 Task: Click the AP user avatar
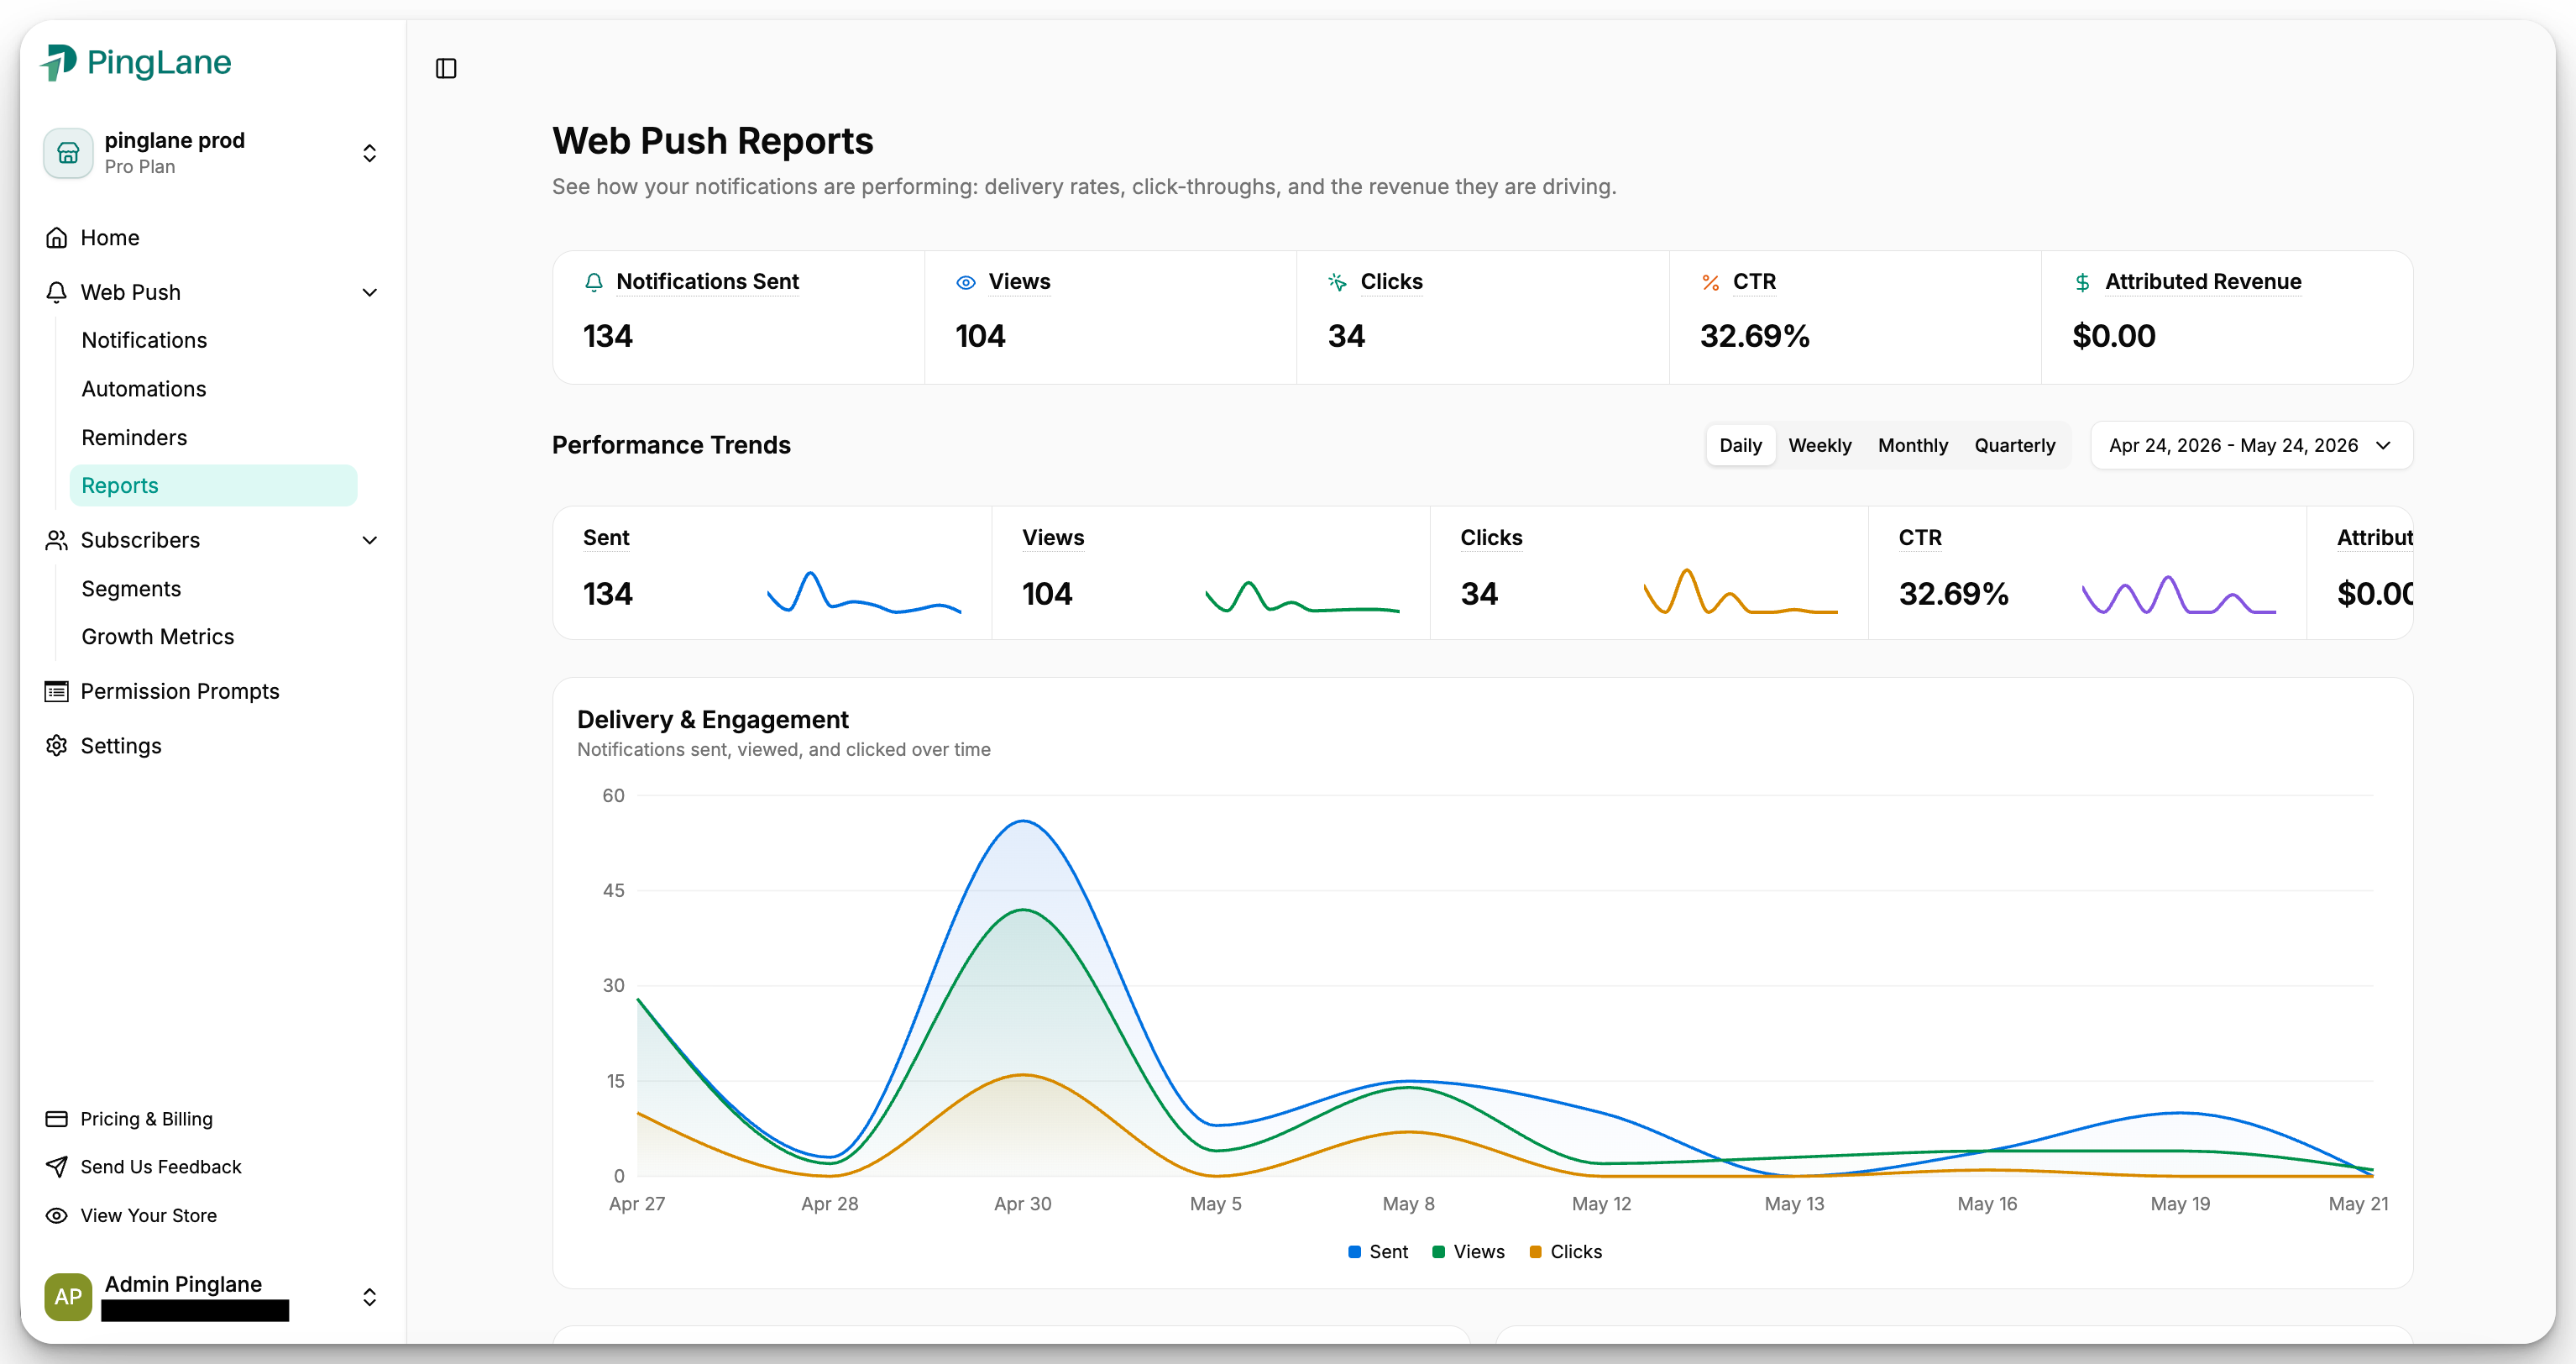[x=68, y=1297]
